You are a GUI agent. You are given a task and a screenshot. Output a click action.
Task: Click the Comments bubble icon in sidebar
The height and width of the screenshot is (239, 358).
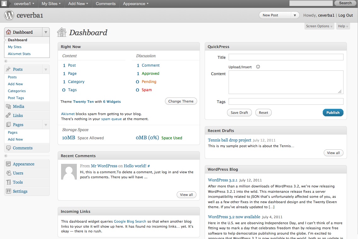[9, 148]
